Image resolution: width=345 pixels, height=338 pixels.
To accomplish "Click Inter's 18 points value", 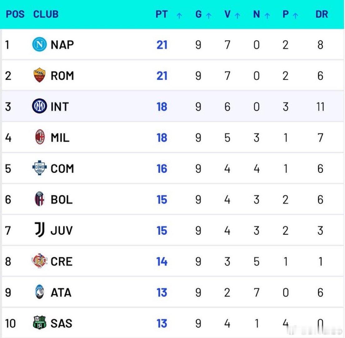I will (x=162, y=107).
